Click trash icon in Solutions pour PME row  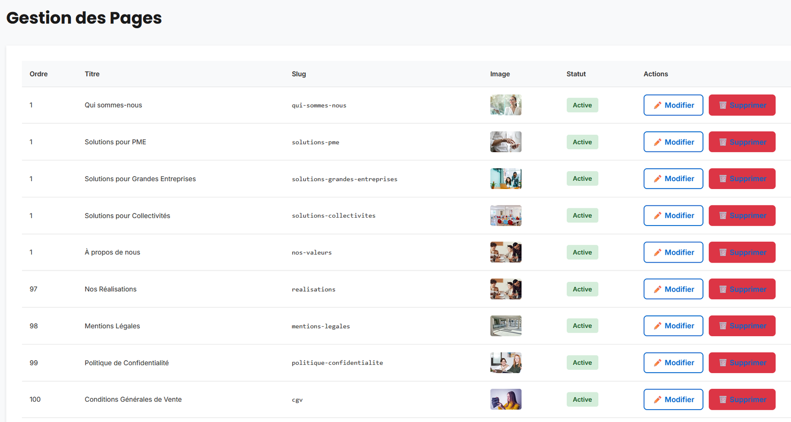[x=723, y=142]
